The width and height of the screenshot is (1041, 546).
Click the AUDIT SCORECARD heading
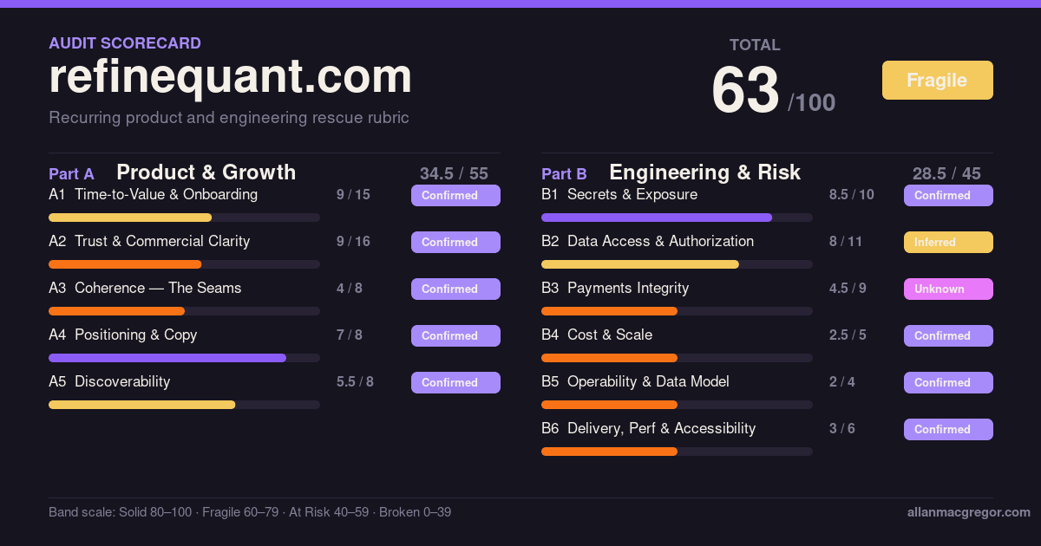[x=125, y=42]
